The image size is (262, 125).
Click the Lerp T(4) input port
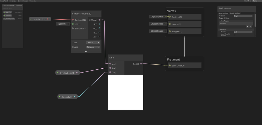[110, 72]
